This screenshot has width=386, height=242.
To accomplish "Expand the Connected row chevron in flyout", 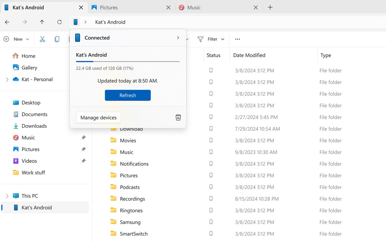I will 178,38.
